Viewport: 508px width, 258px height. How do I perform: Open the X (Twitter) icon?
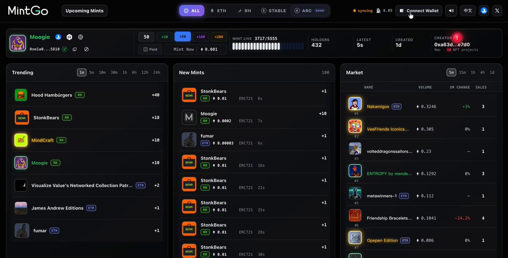pyautogui.click(x=497, y=11)
